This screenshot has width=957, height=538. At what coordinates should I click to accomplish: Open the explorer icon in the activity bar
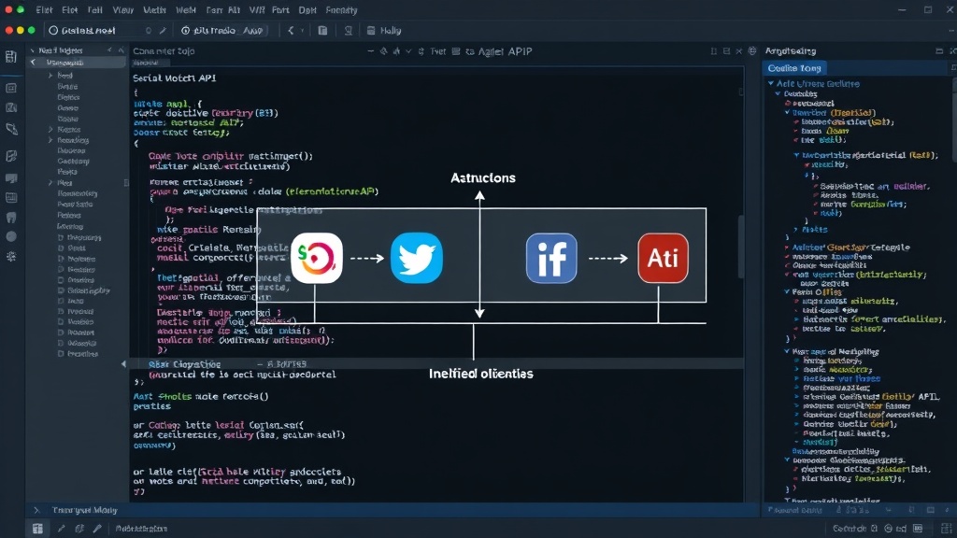click(11, 57)
